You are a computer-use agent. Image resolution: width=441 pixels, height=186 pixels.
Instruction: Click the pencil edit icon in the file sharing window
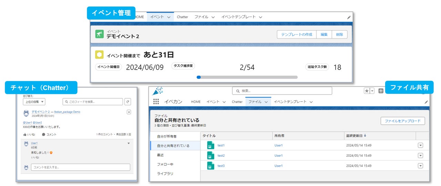426,102
